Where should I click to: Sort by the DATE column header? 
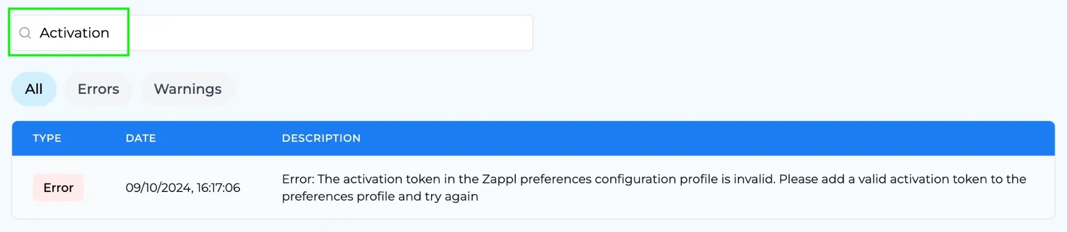[x=141, y=138]
